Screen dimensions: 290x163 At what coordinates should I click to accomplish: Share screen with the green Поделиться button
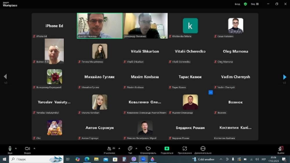(167, 150)
